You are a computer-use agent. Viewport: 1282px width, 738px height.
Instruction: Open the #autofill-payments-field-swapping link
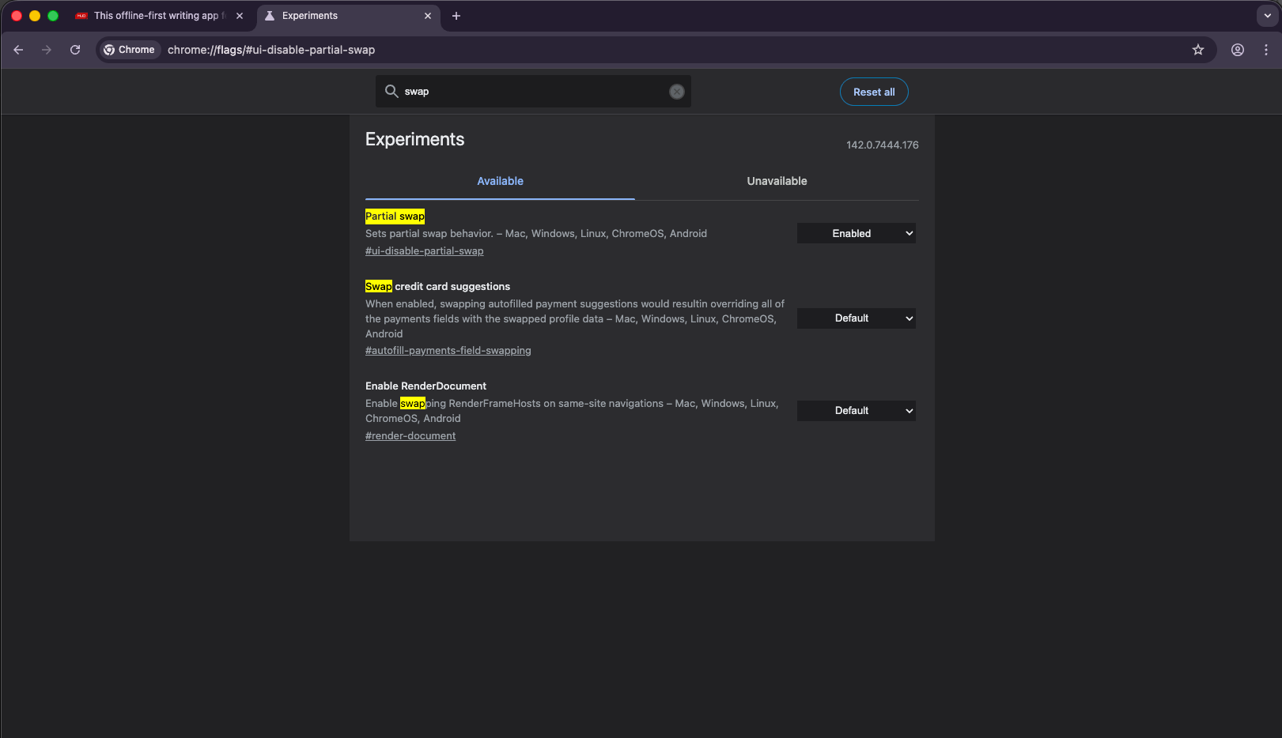pyautogui.click(x=448, y=351)
